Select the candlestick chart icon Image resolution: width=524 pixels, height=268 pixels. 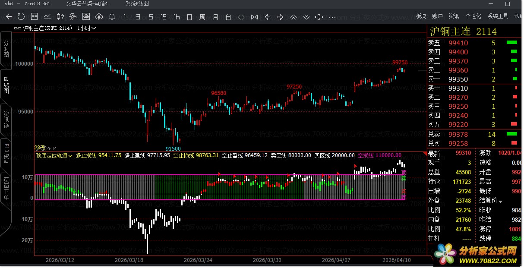60,17
